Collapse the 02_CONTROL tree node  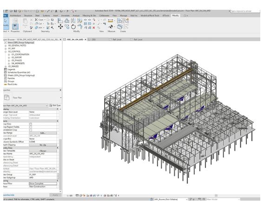click(x=6, y=52)
